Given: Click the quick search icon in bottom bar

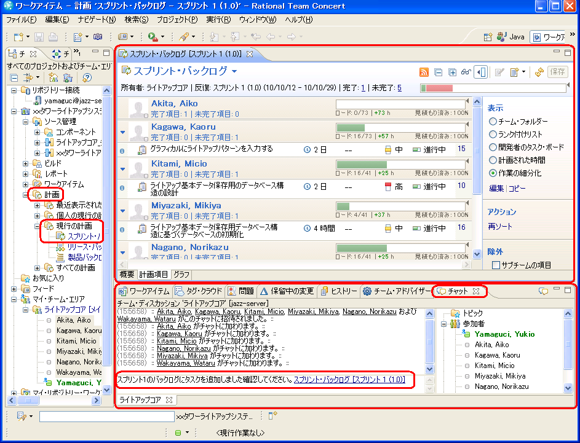Looking at the screenshot, I should (22, 417).
